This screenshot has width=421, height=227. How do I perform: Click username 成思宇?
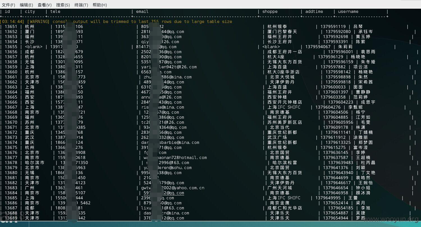pyautogui.click(x=368, y=102)
